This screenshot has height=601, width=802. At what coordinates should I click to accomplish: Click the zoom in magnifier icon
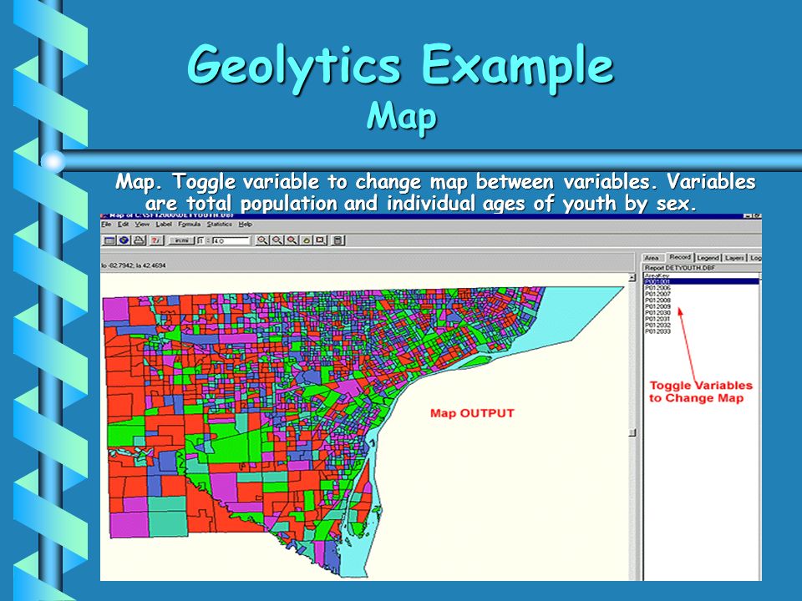point(261,240)
